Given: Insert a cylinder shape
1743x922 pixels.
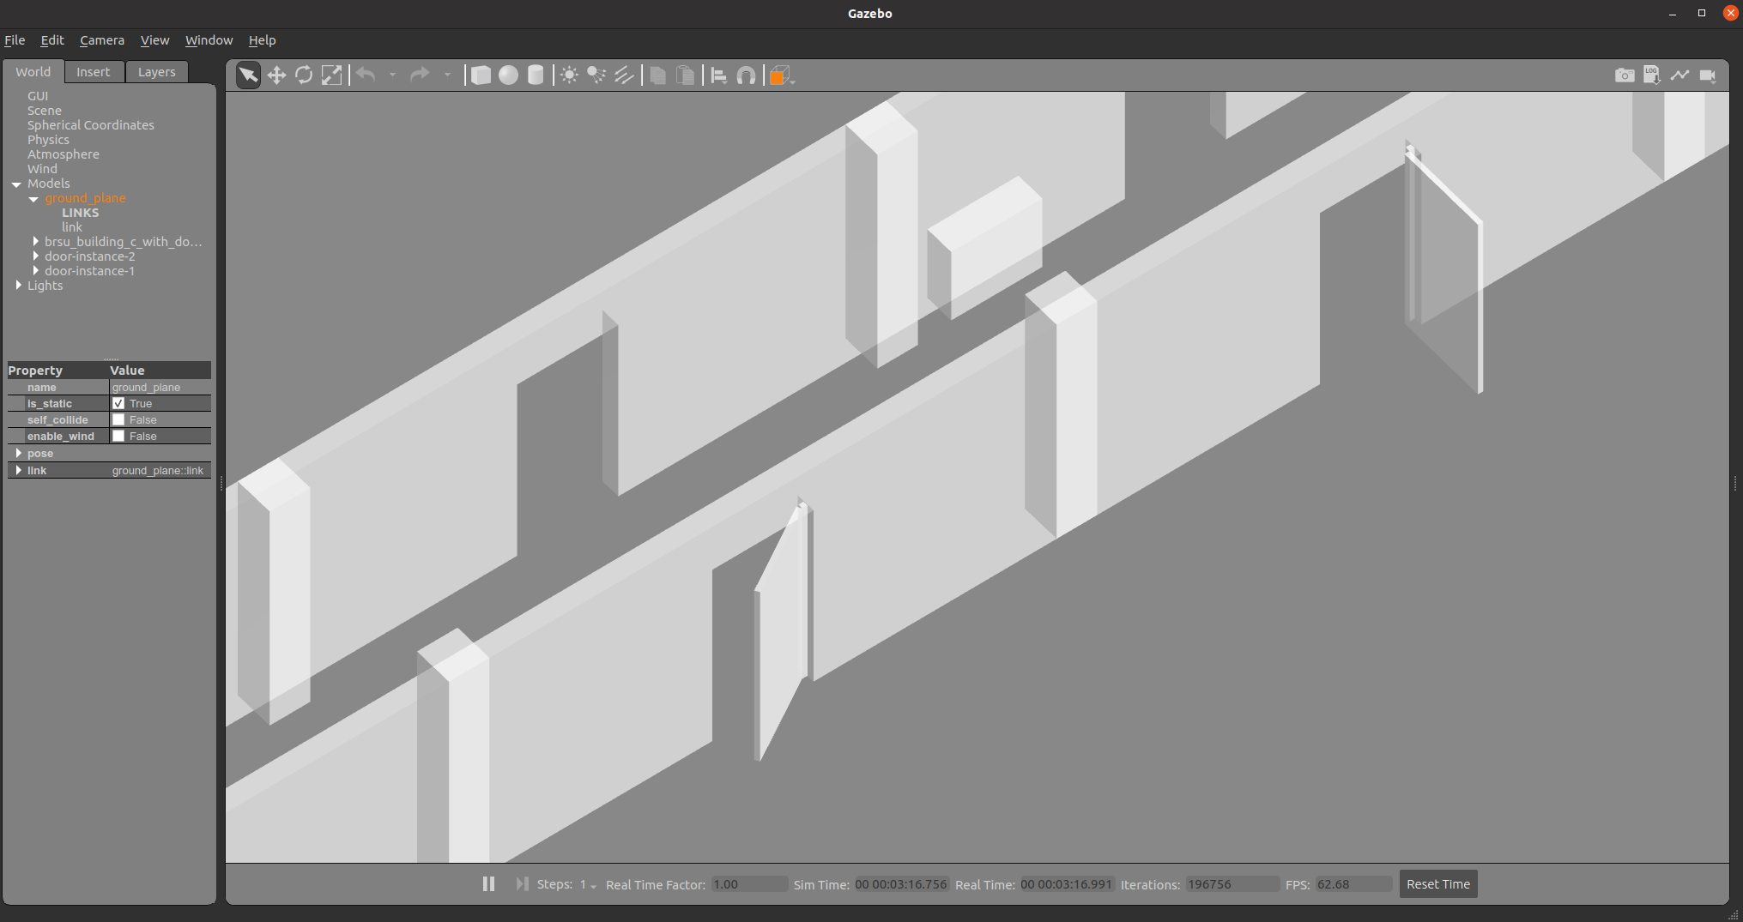Looking at the screenshot, I should click(536, 75).
